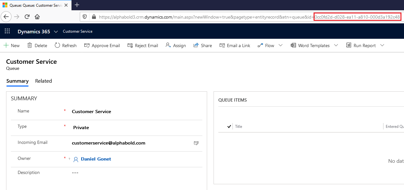Click the send email icon beside Incoming Email
The width and height of the screenshot is (404, 190).
point(196,143)
